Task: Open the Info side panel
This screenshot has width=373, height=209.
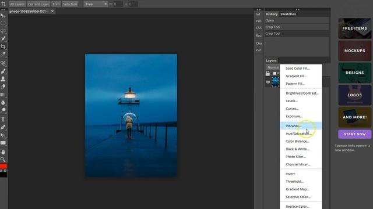Action: tap(258, 15)
